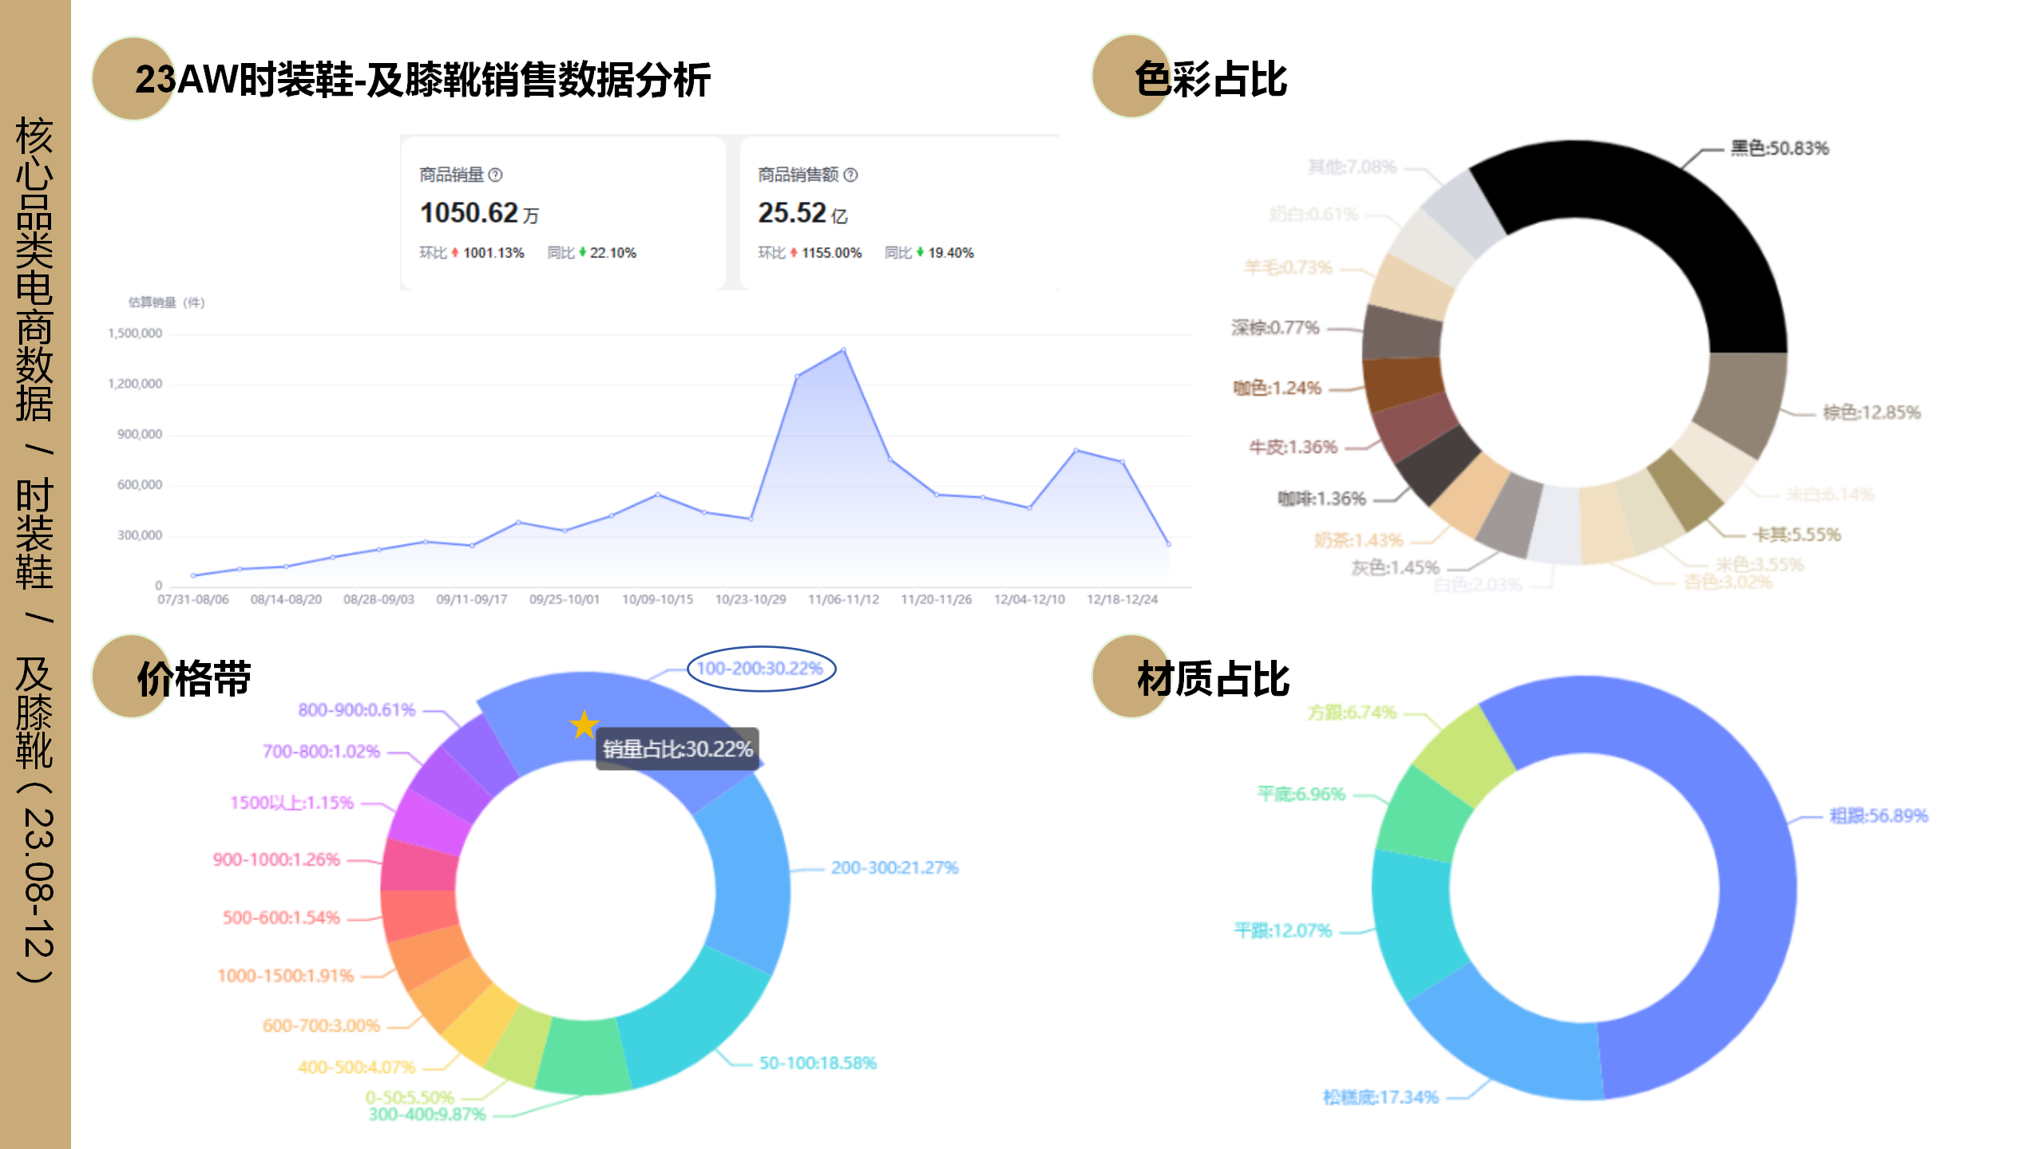Click the 12/18-12/24 axis label

point(1122,599)
